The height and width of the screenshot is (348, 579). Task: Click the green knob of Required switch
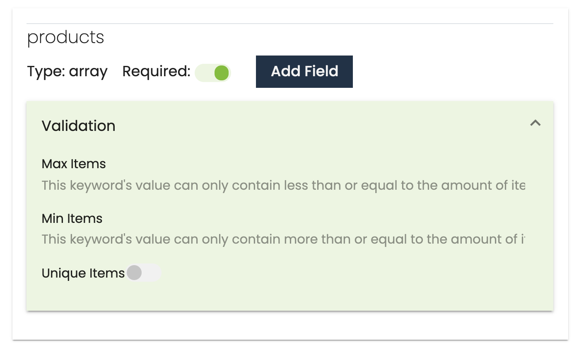222,73
